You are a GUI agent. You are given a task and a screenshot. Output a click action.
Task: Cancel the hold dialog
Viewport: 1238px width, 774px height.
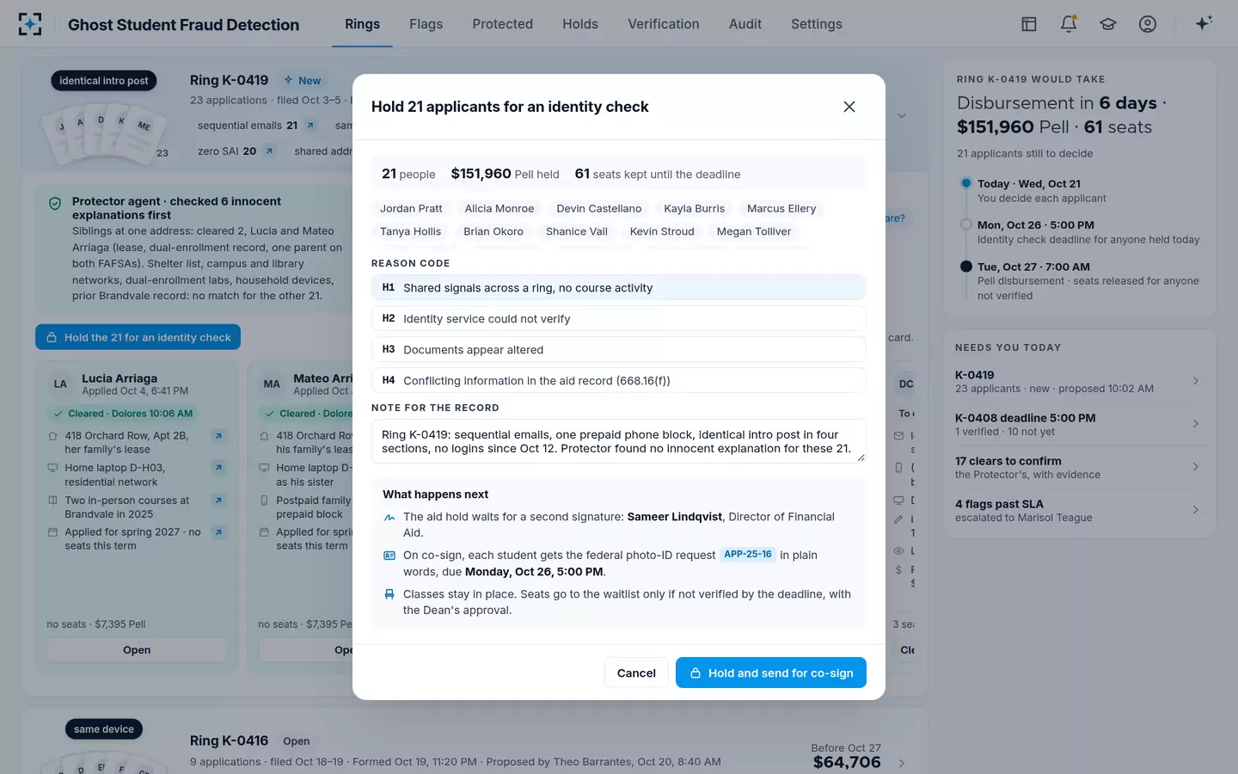tap(636, 673)
